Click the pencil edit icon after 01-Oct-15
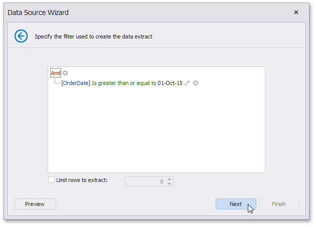Viewport: 316px width, 227px height. tap(187, 83)
